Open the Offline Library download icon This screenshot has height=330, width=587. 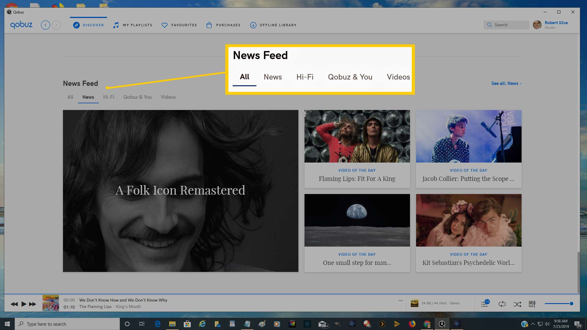point(253,25)
